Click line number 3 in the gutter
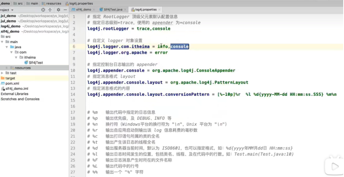 coord(74,28)
